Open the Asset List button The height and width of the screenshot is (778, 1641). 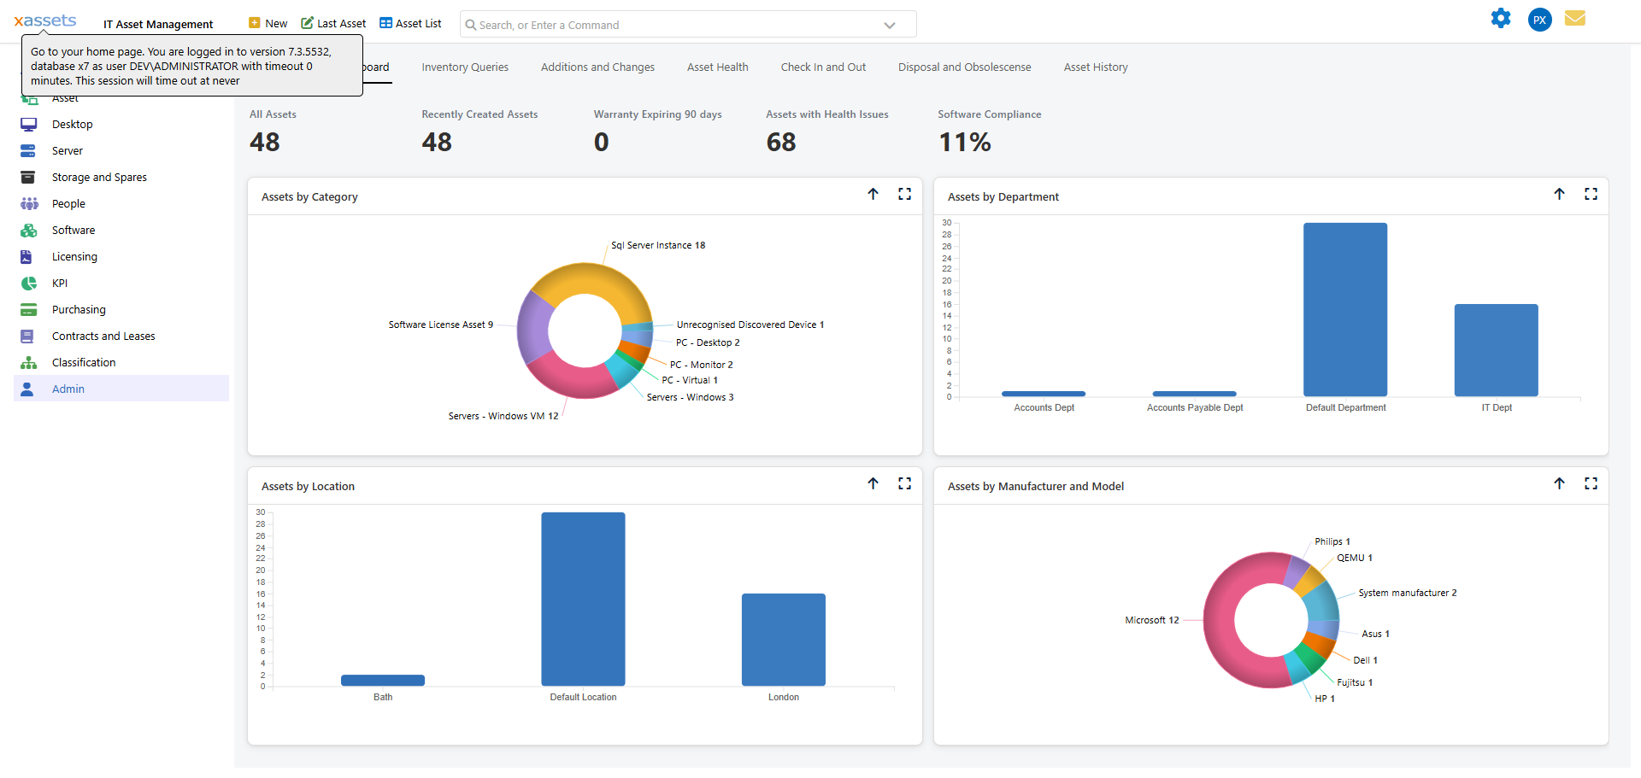410,24
